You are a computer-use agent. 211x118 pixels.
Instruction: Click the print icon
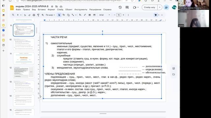point(34,15)
